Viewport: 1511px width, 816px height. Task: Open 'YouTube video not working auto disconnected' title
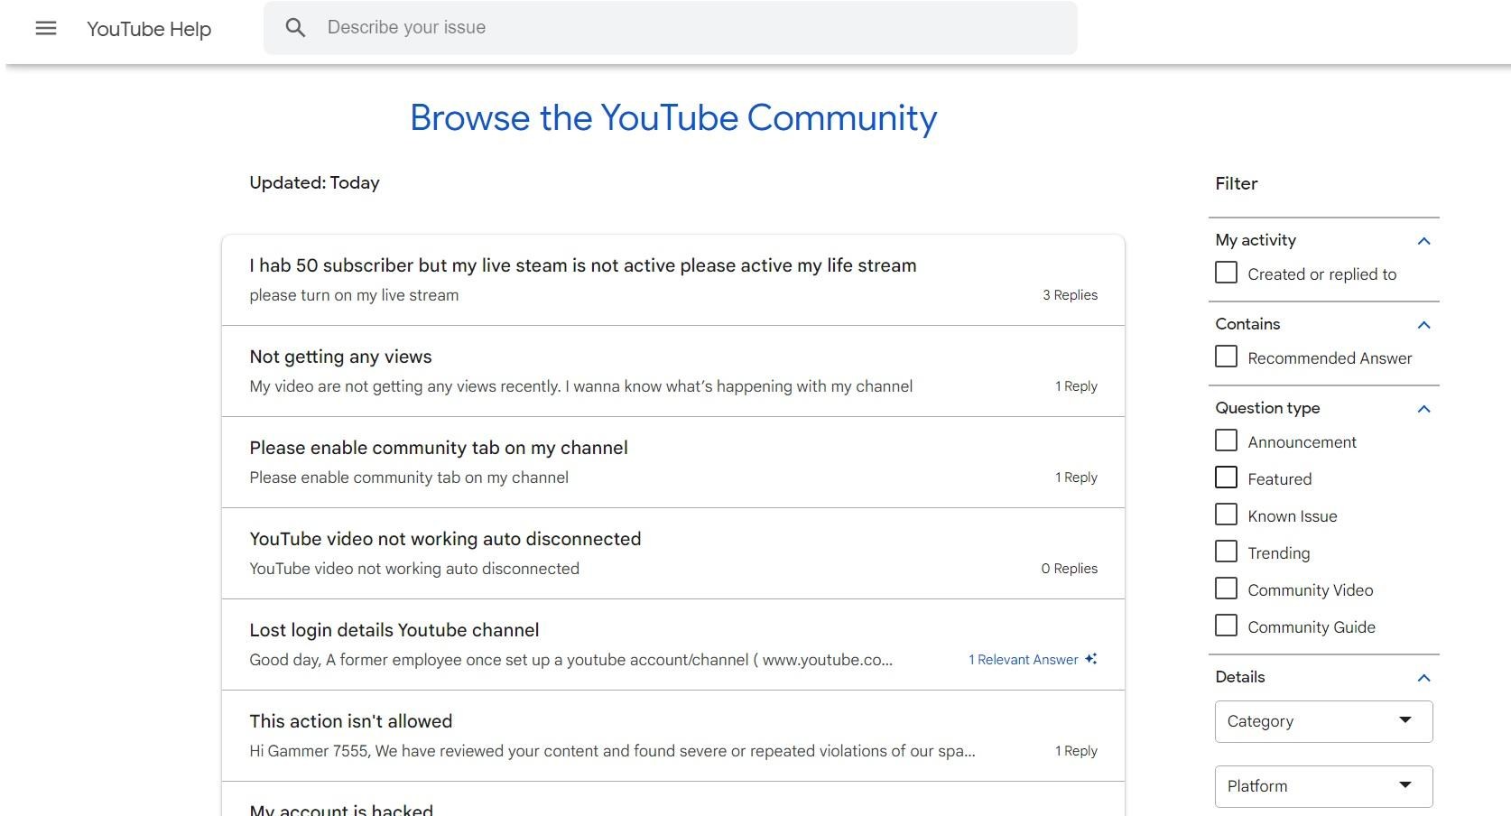point(445,539)
